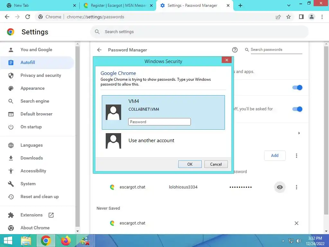This screenshot has height=247, width=329.
Task: Open the Password Manager help icon
Action: click(235, 50)
